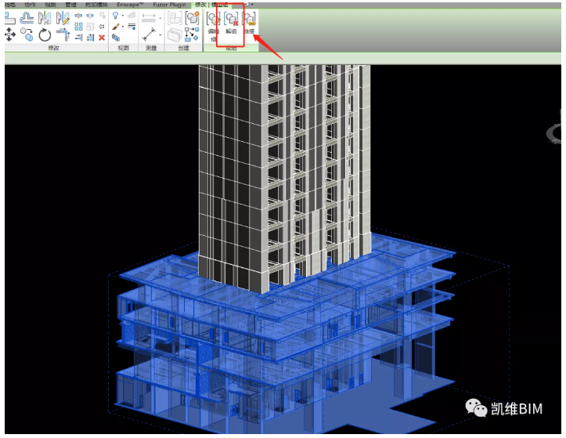Click the Create Assembly icon

coord(175,18)
